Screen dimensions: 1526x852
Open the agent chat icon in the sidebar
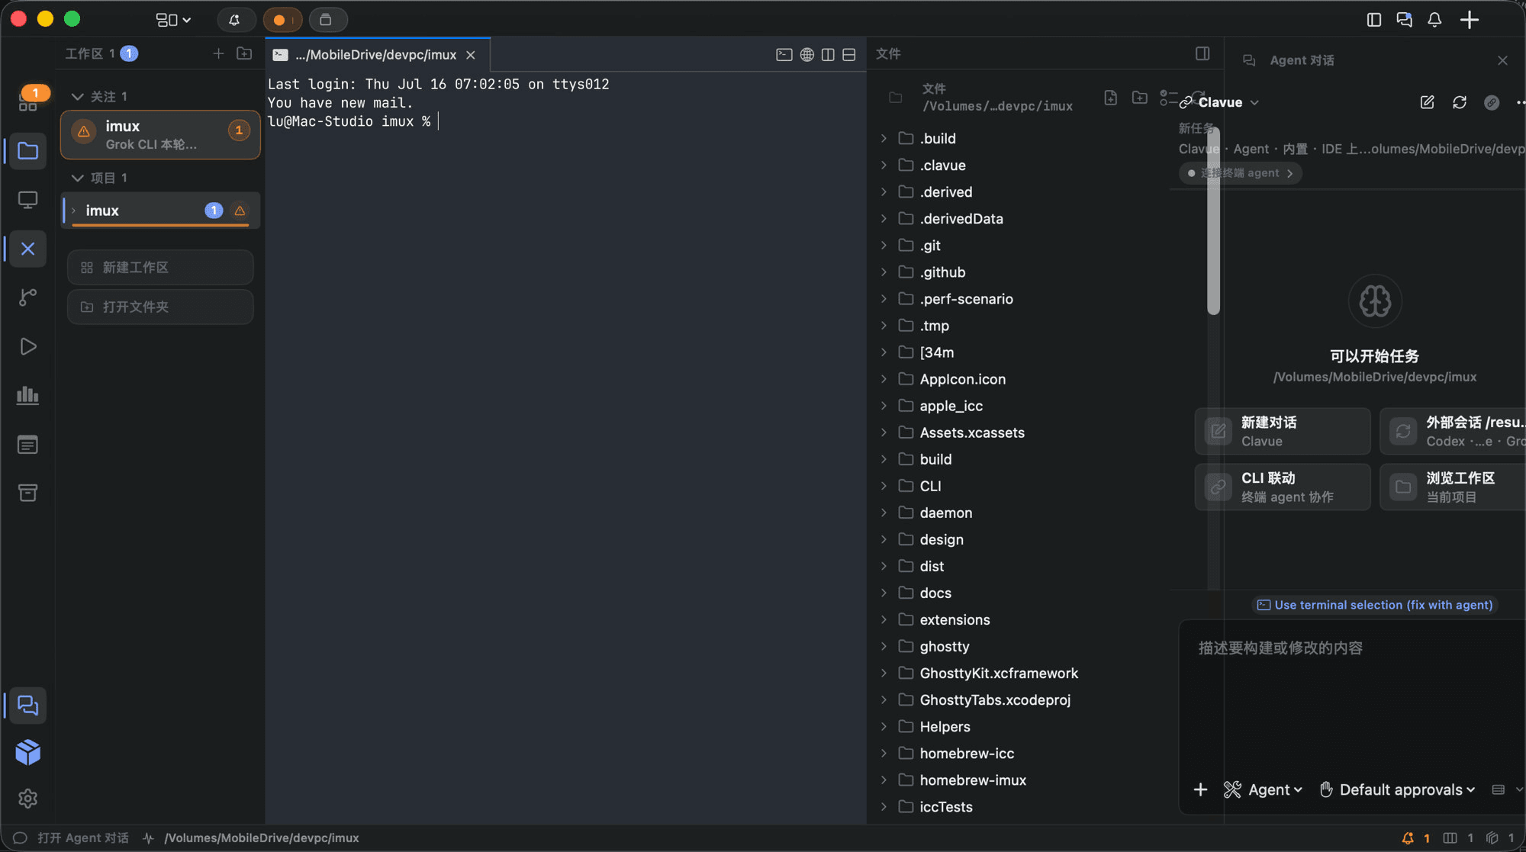pos(28,706)
